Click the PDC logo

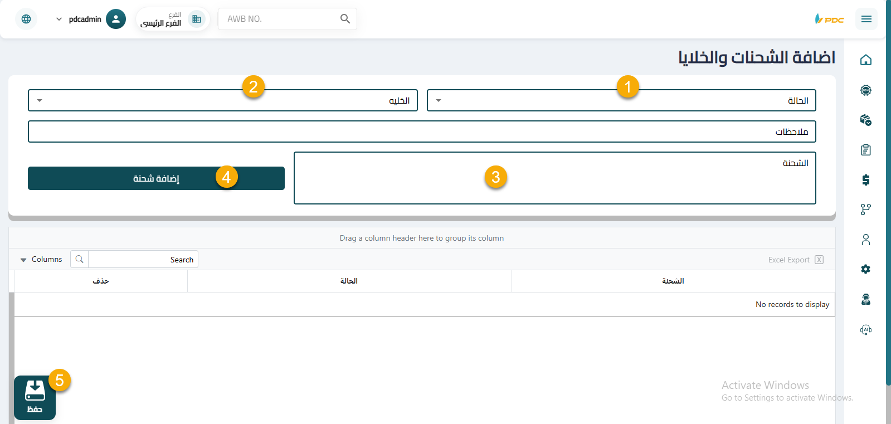(829, 19)
